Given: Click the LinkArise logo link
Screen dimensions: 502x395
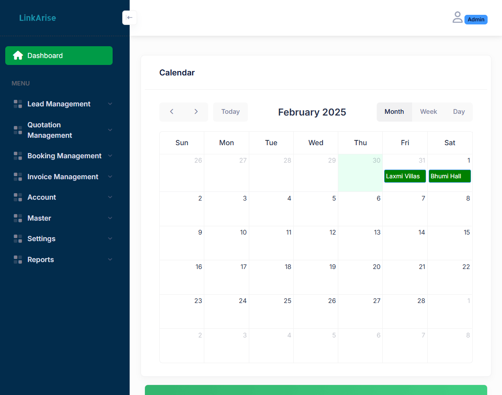Looking at the screenshot, I should point(38,18).
